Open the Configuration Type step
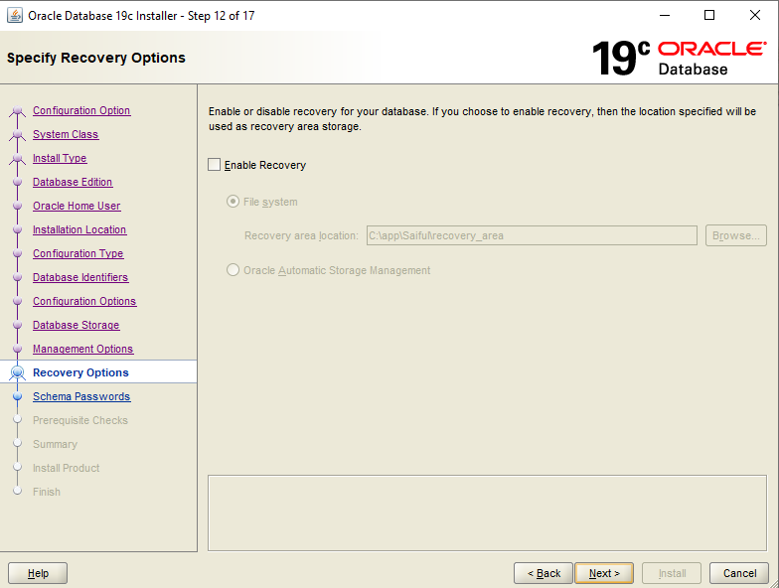 (x=78, y=253)
